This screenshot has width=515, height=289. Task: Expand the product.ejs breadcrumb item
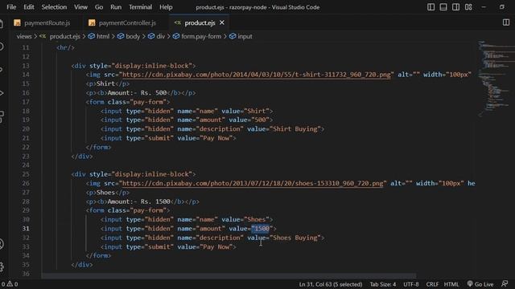click(64, 36)
